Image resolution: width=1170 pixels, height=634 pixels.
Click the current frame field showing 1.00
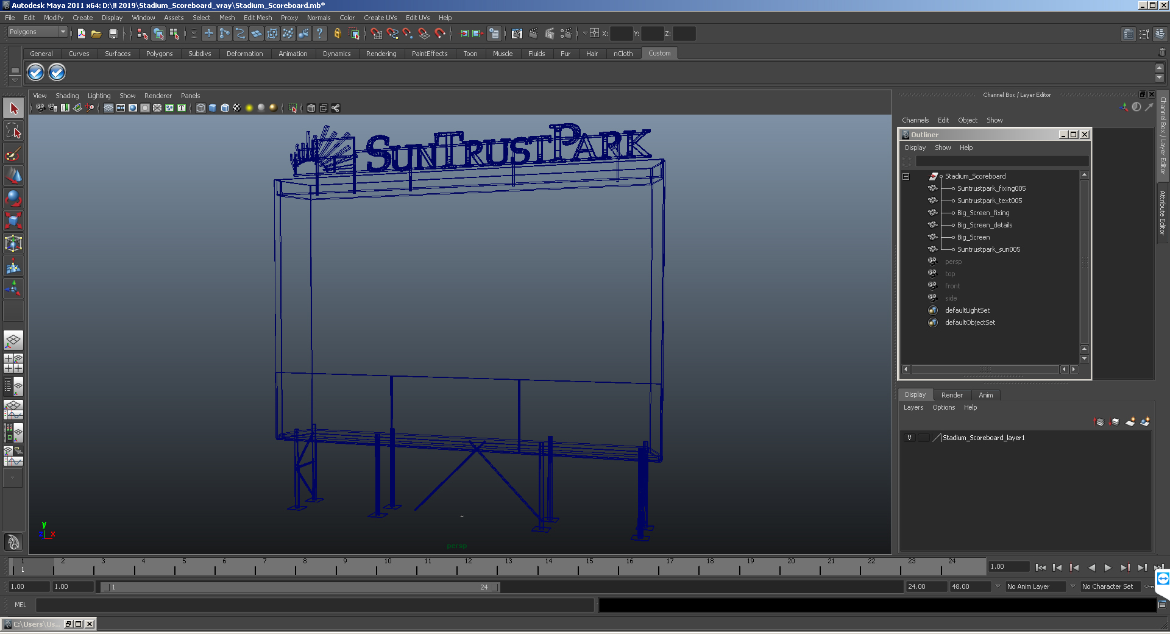tap(1009, 566)
